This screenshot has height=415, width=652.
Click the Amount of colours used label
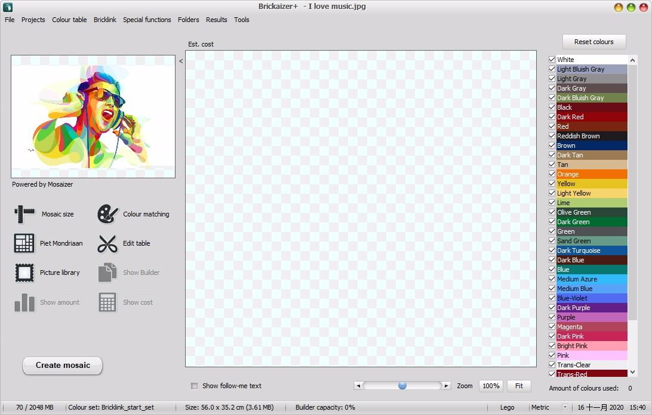584,388
